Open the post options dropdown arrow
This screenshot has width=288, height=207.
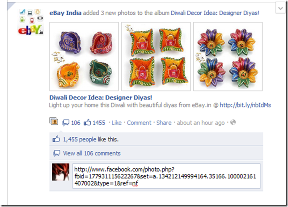(x=280, y=8)
